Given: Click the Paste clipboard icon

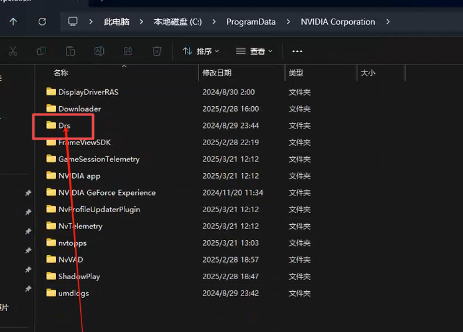Looking at the screenshot, I should click(70, 51).
